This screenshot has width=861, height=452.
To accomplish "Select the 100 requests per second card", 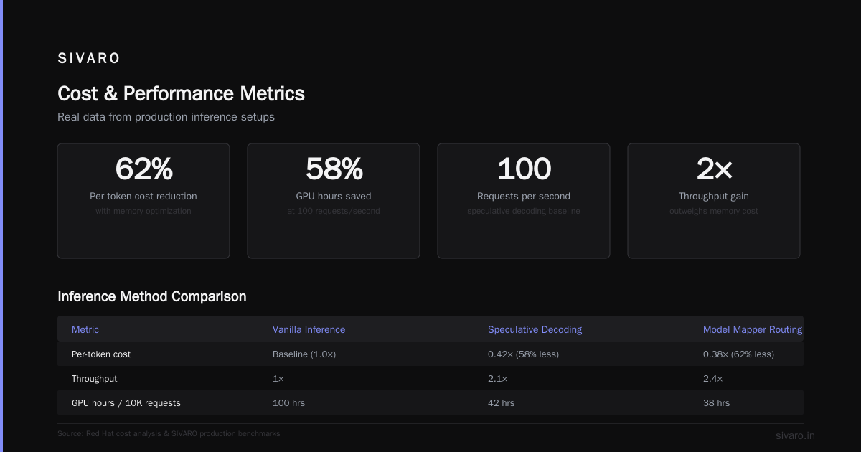I will [524, 201].
